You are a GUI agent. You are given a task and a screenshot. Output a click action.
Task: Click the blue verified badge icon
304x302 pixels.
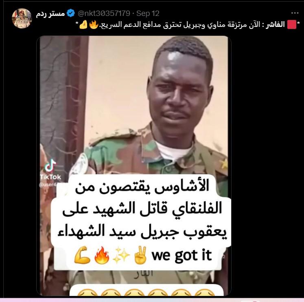71,13
